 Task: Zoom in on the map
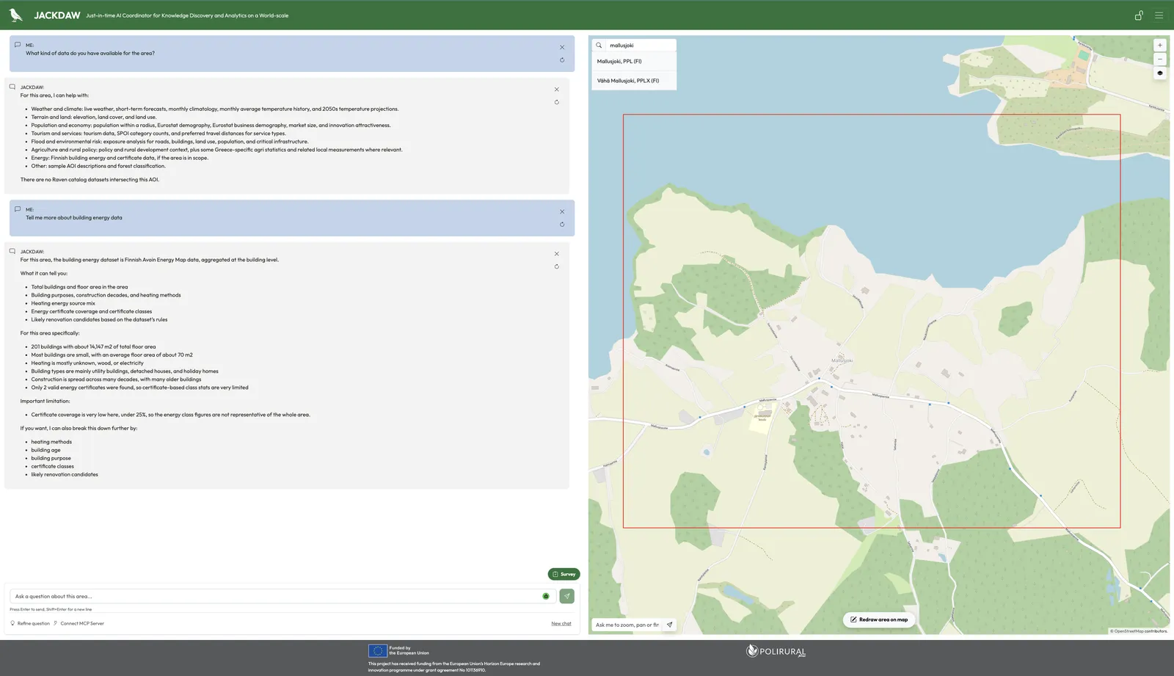pyautogui.click(x=1160, y=45)
